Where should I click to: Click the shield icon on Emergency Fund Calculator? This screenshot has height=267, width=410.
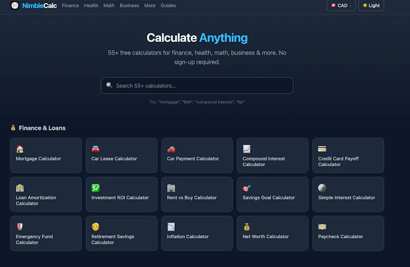click(19, 227)
